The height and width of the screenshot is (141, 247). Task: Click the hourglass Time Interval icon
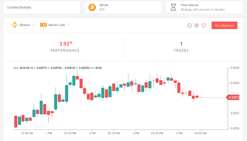click(173, 7)
